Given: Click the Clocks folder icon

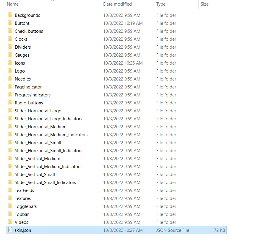Looking at the screenshot, I should coord(10,39).
